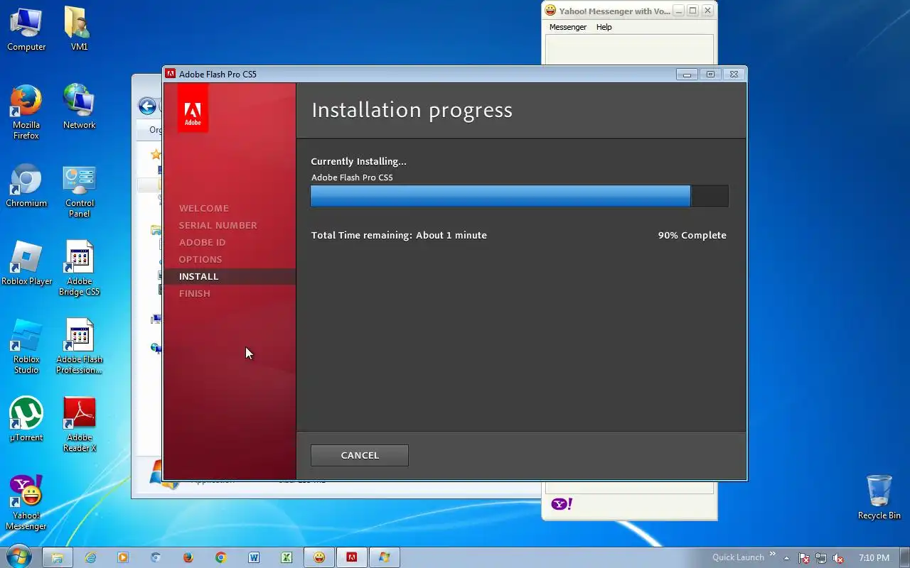Select the Adobe Reader X desktop shortcut
910x568 pixels.
pos(79,425)
